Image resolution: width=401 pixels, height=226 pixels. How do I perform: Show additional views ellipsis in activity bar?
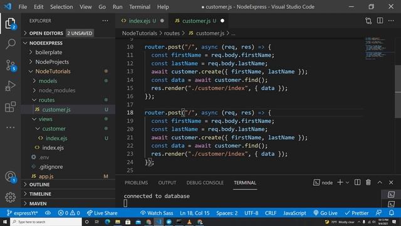click(10, 127)
